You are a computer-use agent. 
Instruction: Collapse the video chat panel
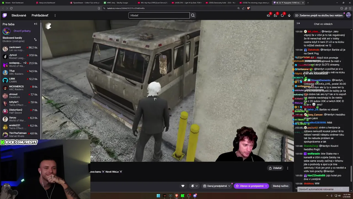298,23
